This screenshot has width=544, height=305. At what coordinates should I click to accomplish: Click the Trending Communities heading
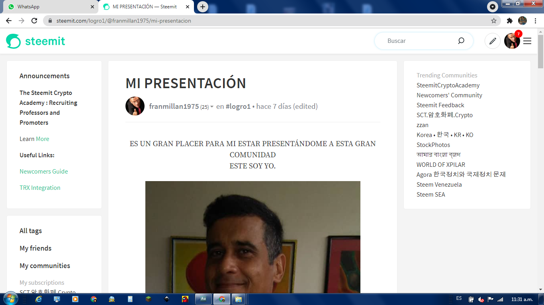[x=447, y=75]
